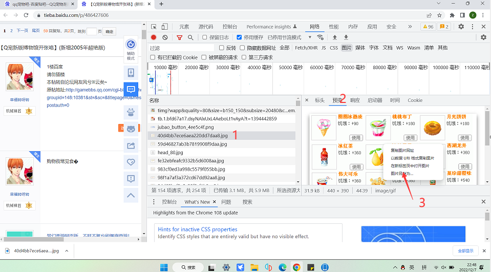Expand the download item options chevron
The width and height of the screenshot is (491, 272).
[x=67, y=250]
